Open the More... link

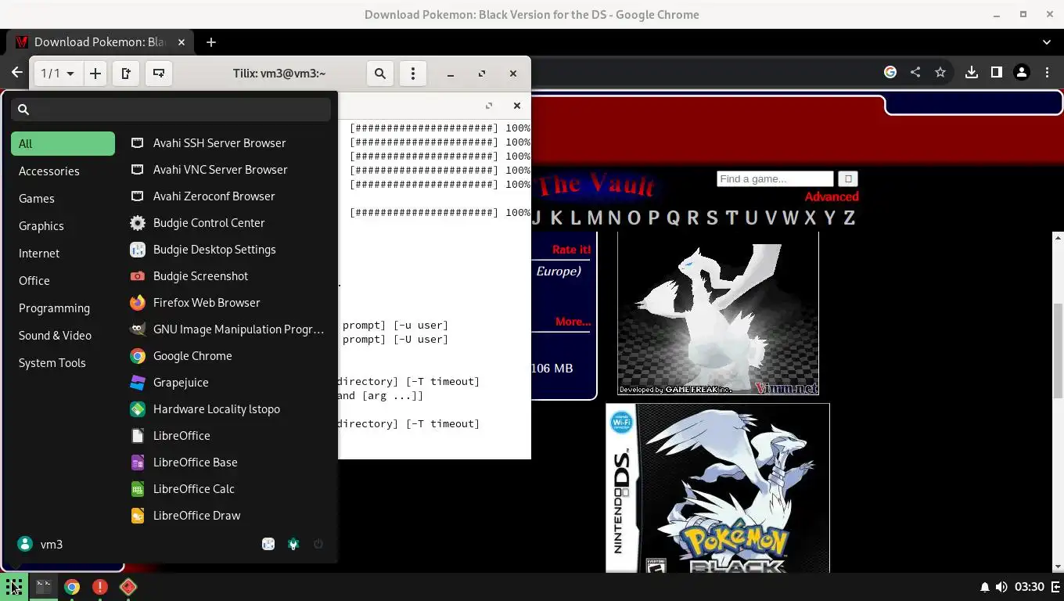573,322
